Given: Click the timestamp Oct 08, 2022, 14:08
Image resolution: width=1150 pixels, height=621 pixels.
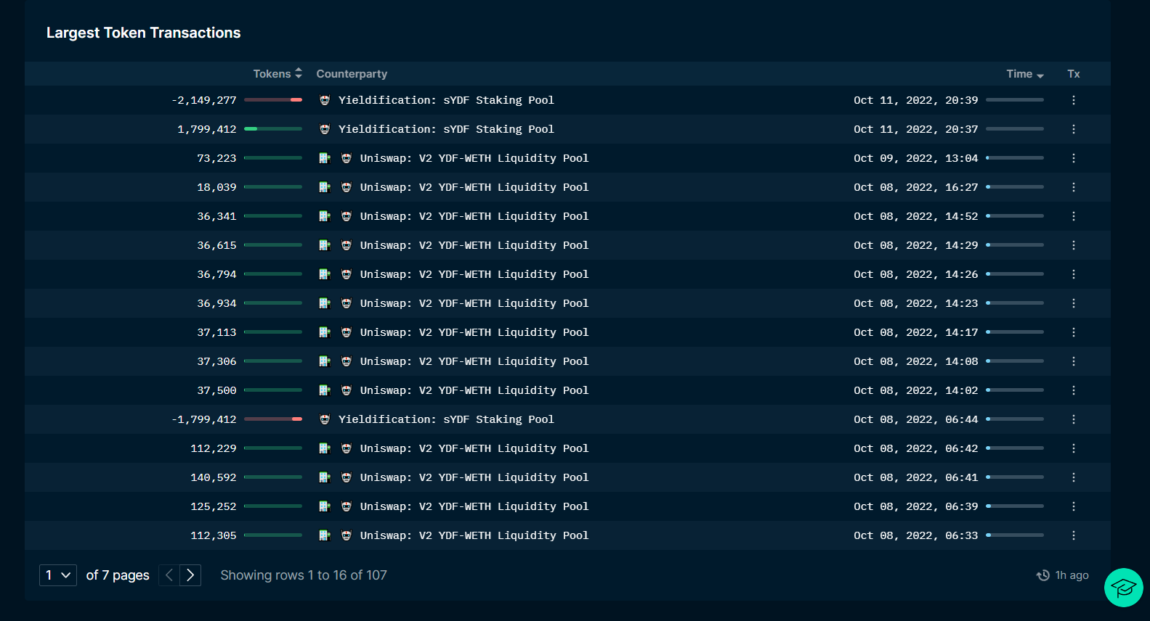Looking at the screenshot, I should pos(916,361).
